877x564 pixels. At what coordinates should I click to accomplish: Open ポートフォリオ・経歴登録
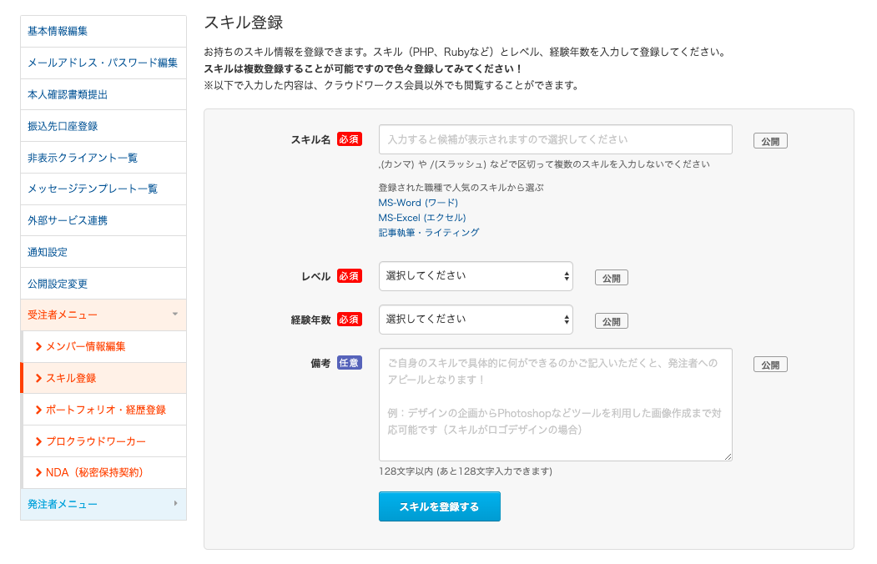[x=104, y=410]
